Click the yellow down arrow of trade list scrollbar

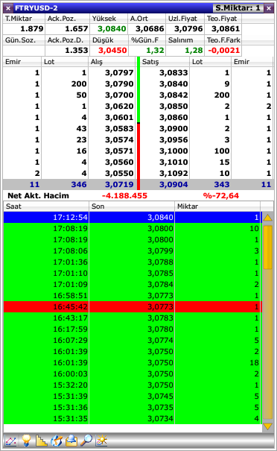coord(268,426)
